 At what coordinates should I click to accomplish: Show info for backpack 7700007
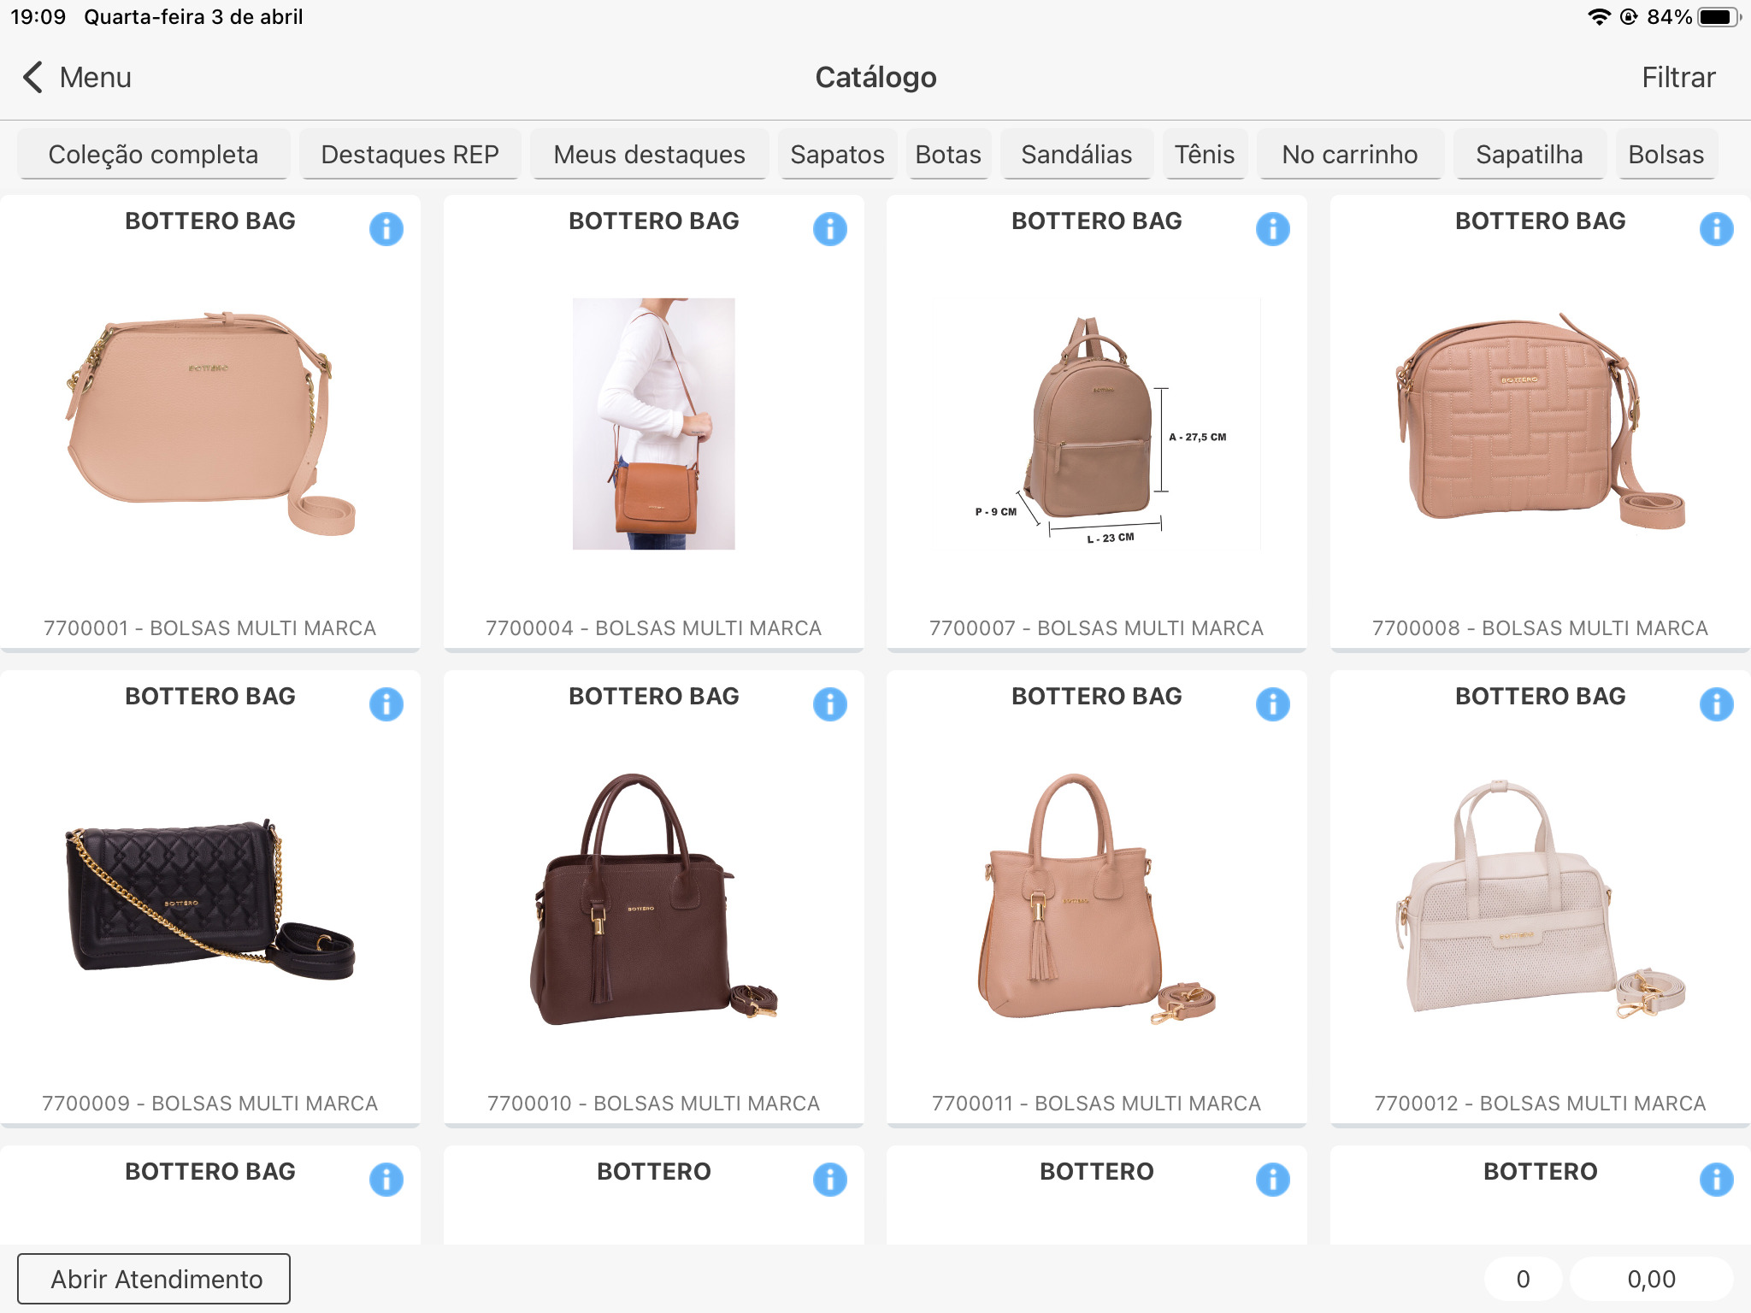point(1272,229)
